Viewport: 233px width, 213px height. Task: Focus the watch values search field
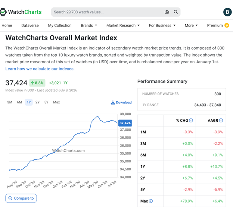116,12
